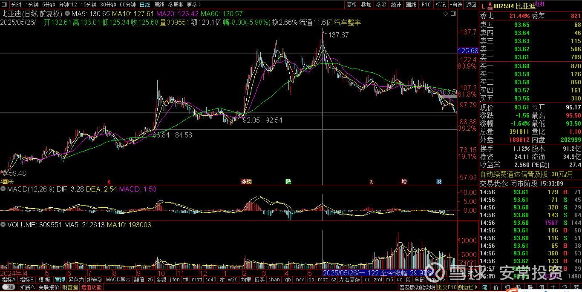Click the 自动续费通达信普及版 promo link
This screenshot has height=292, width=582.
point(514,175)
